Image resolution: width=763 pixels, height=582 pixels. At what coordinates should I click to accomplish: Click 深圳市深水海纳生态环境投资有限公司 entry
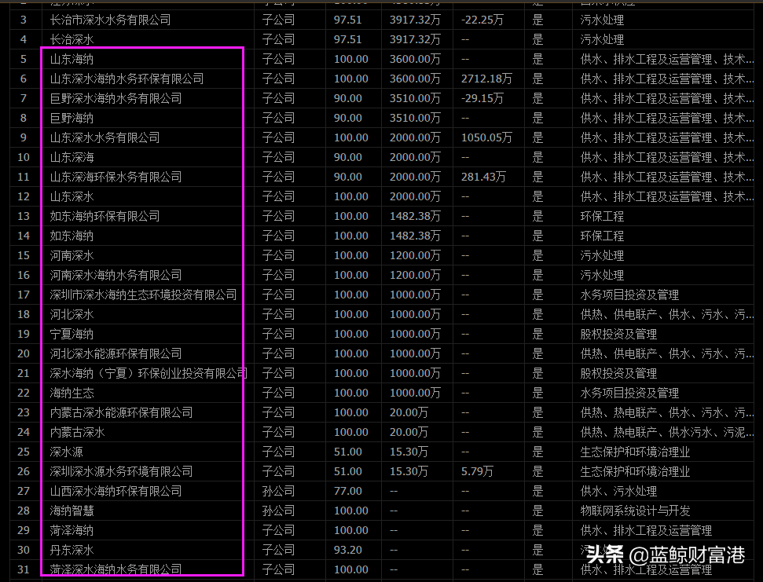(x=143, y=295)
